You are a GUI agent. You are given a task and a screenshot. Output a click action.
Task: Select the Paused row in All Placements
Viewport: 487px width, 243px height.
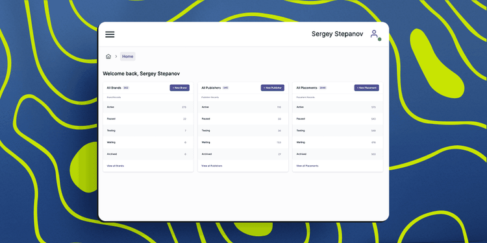click(338, 119)
